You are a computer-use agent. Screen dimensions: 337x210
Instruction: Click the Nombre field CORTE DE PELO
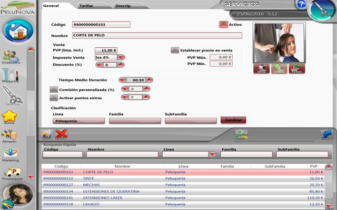(157, 35)
